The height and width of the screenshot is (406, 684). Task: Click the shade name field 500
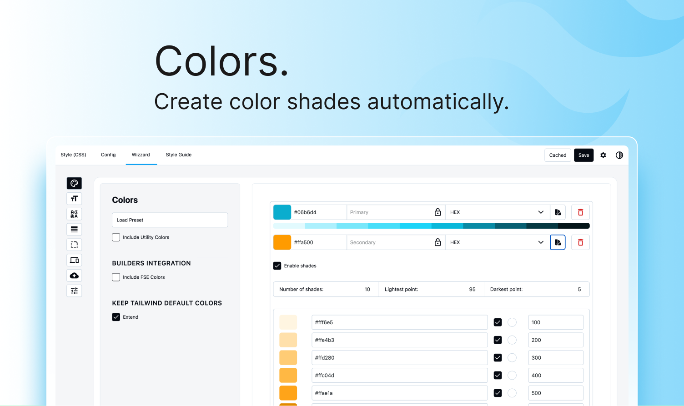[556, 393]
